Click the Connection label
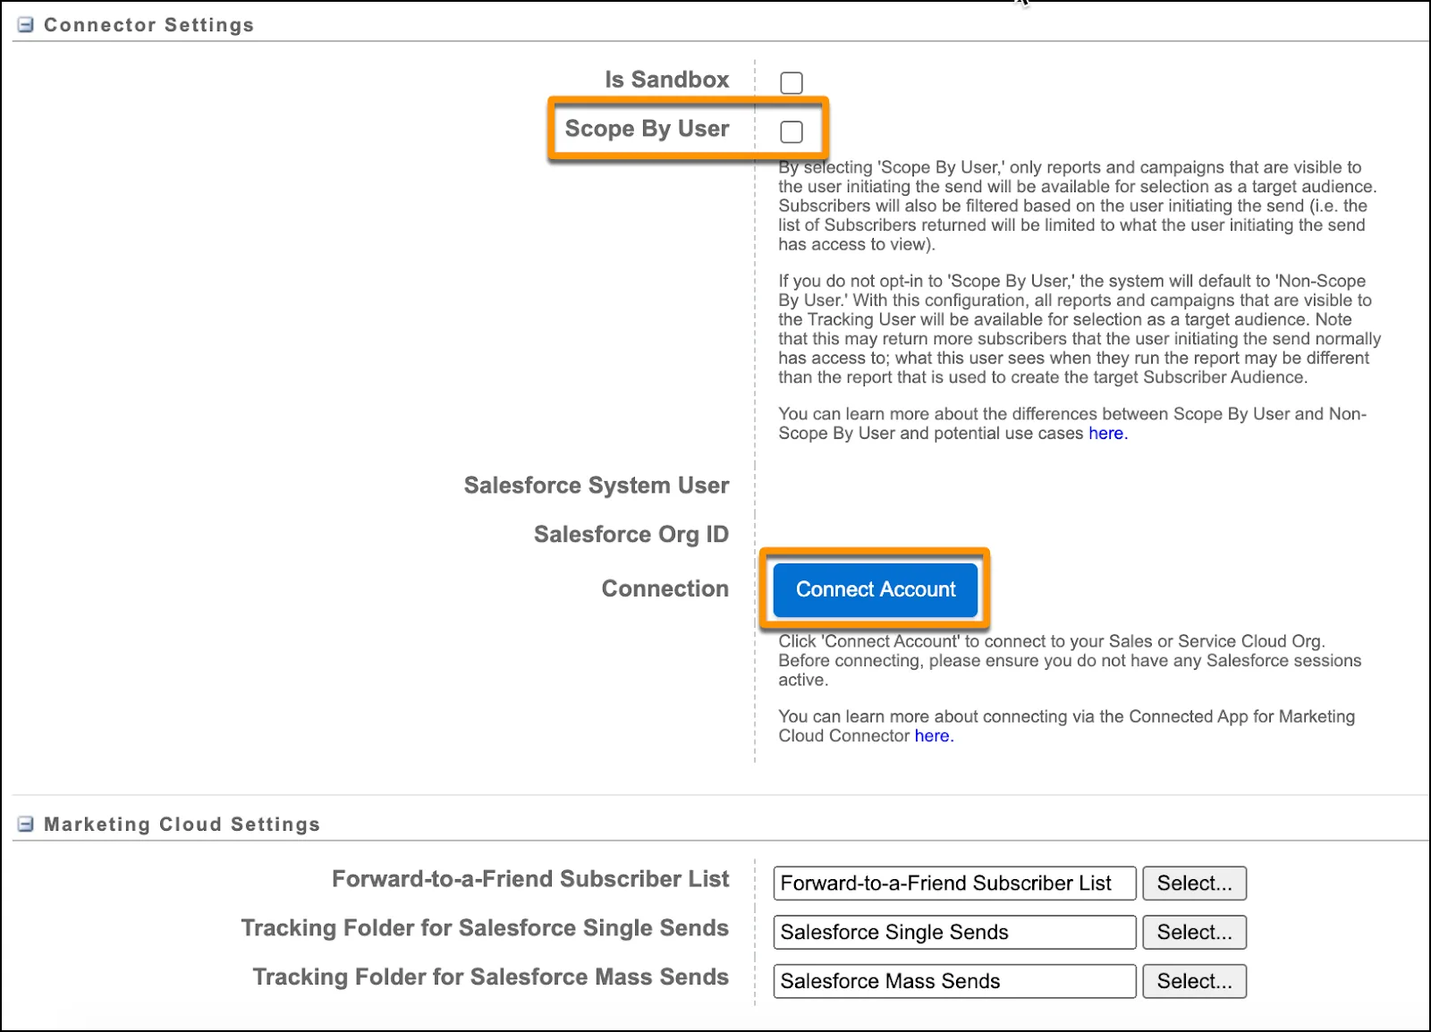The width and height of the screenshot is (1431, 1032). click(665, 588)
